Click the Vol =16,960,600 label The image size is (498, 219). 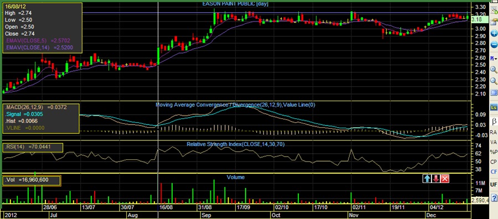click(27, 180)
